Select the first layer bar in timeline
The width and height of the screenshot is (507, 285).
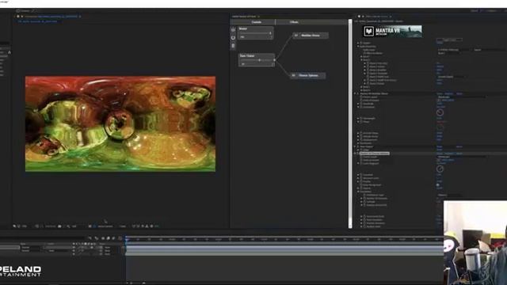pyautogui.click(x=284, y=247)
